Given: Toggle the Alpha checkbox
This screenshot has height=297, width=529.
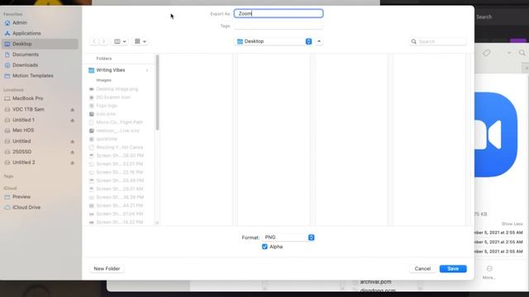Looking at the screenshot, I should click(x=264, y=247).
